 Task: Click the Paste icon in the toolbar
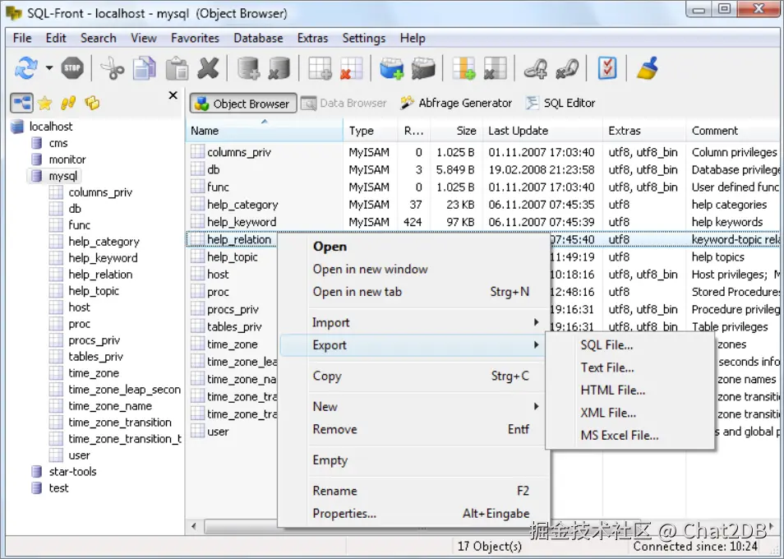tap(177, 69)
